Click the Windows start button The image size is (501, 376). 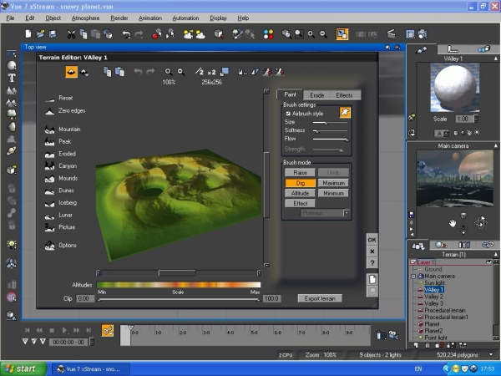coord(23,369)
